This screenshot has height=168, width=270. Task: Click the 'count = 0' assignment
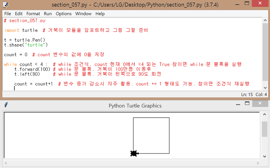(16, 55)
